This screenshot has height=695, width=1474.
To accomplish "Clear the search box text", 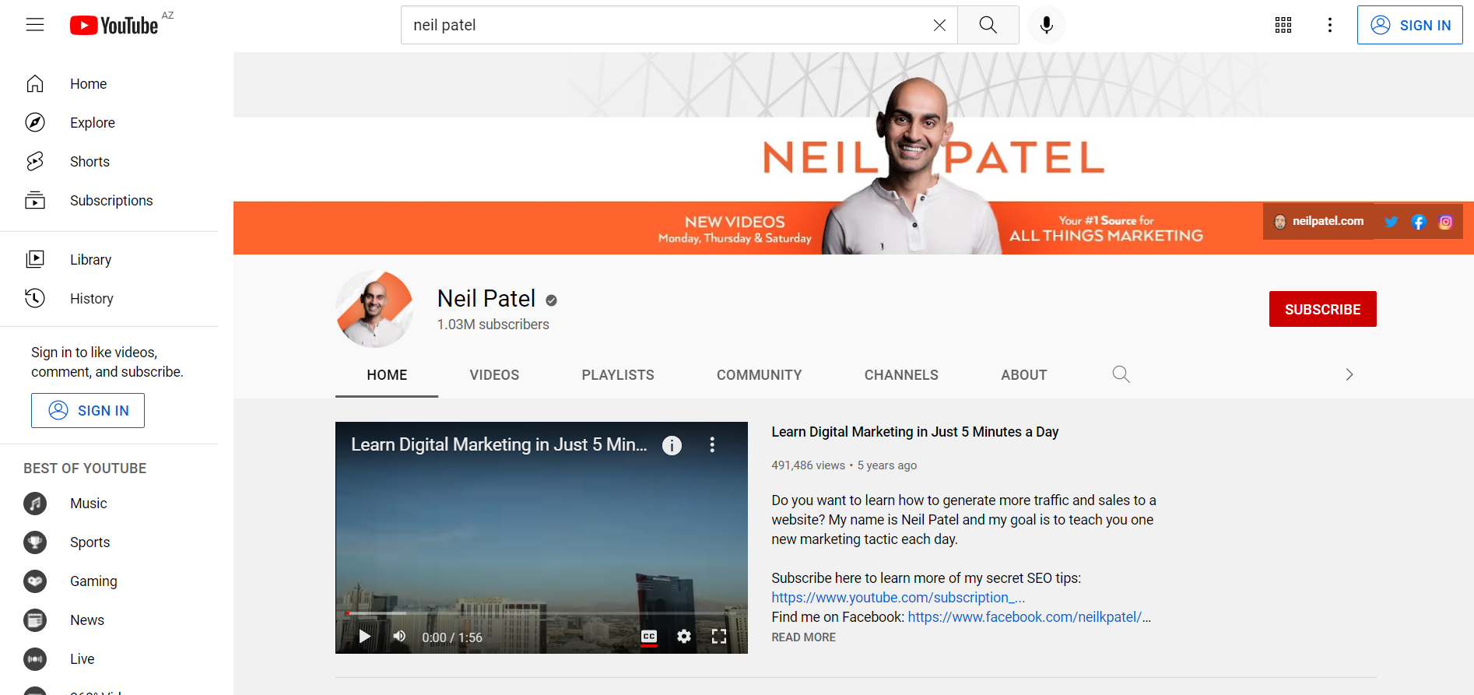I will (939, 25).
